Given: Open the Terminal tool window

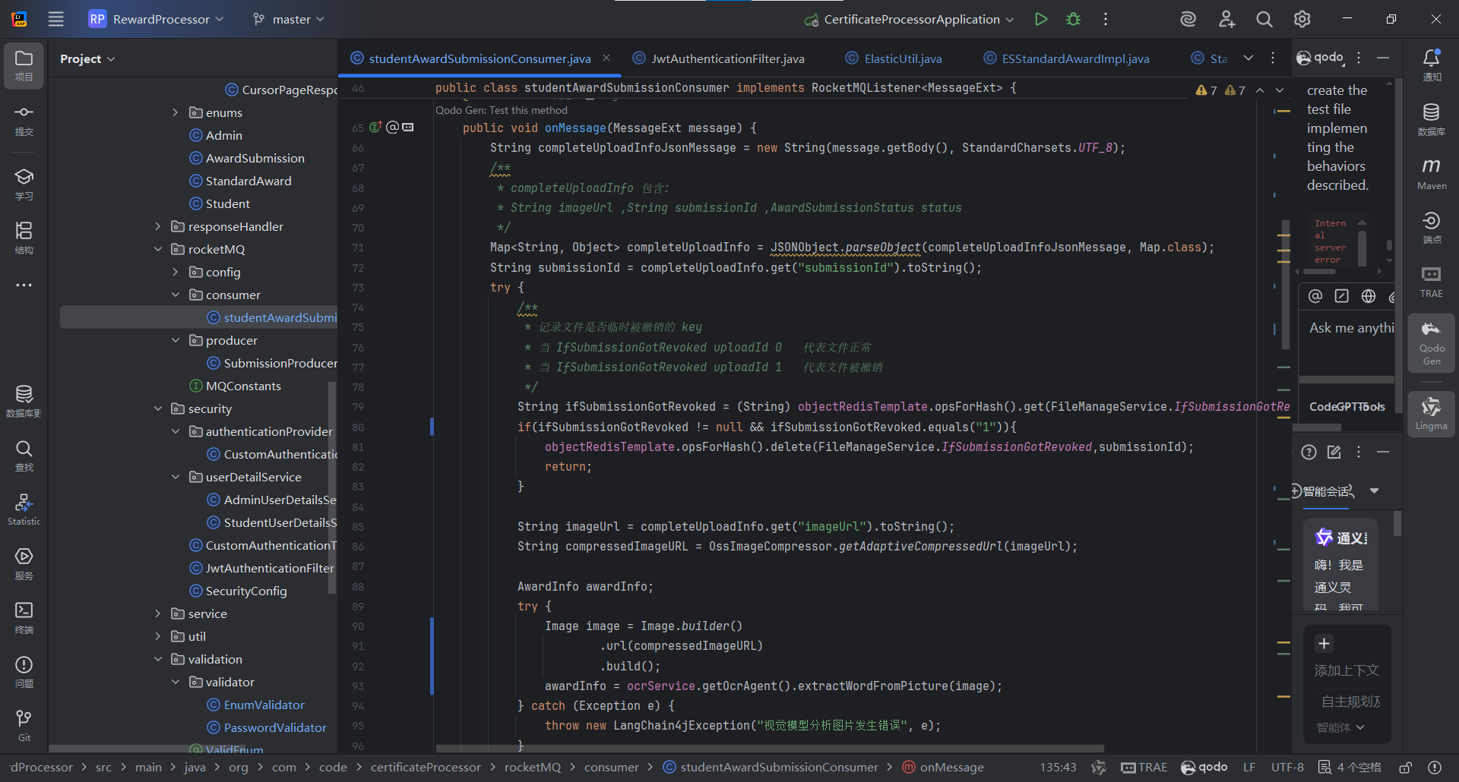Looking at the screenshot, I should [24, 618].
